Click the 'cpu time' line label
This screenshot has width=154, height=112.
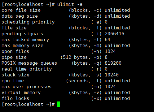(13, 81)
